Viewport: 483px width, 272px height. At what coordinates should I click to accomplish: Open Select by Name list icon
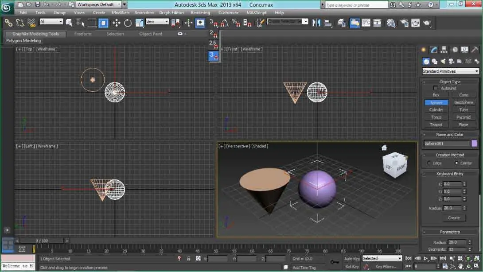pyautogui.click(x=80, y=23)
